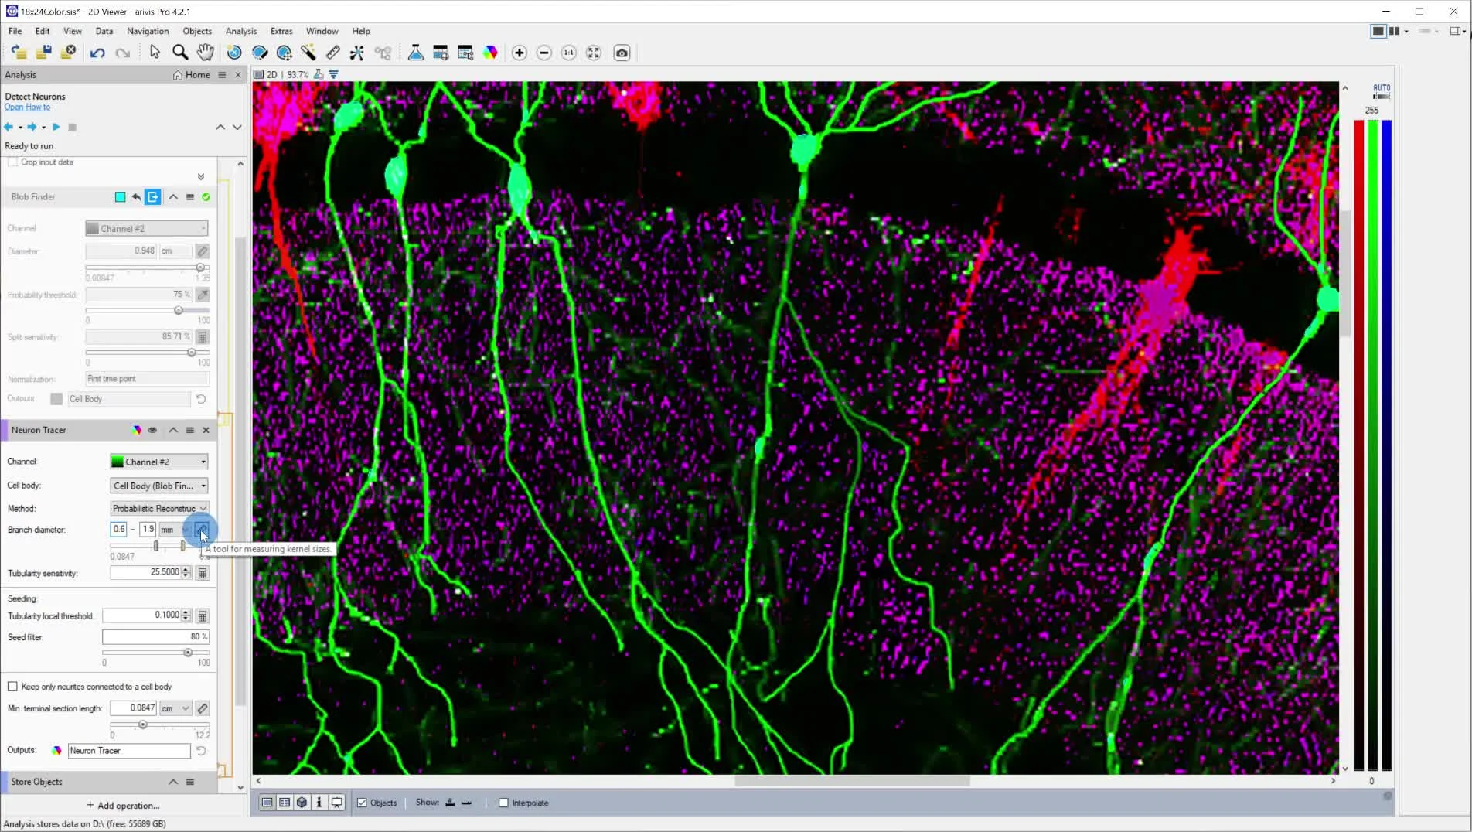Viewport: 1472px width, 832px height.
Task: Zoom out with the minus button
Action: 544,53
